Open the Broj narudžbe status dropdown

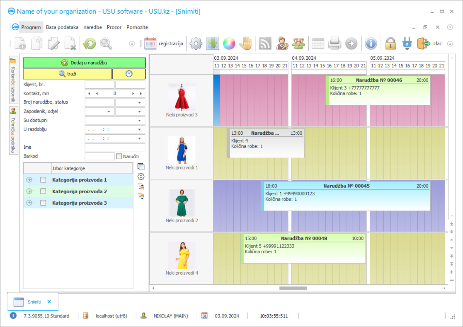click(139, 102)
